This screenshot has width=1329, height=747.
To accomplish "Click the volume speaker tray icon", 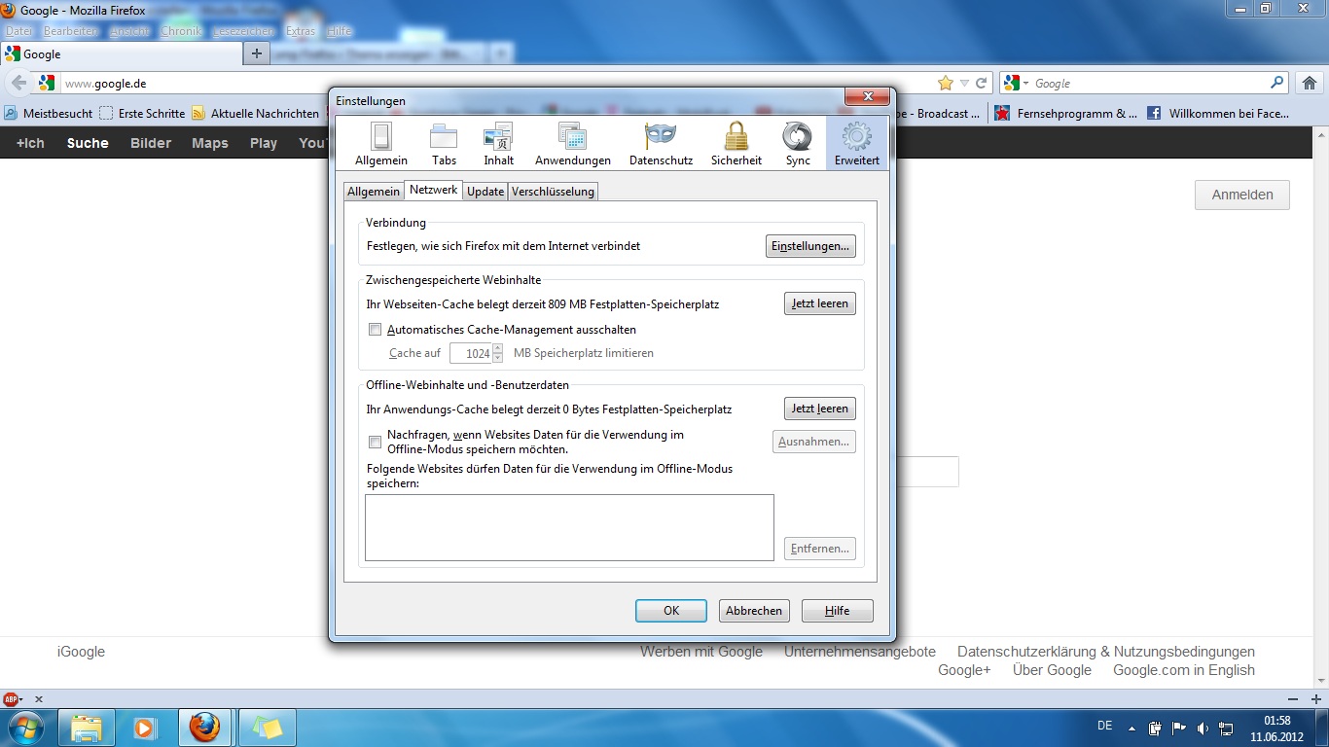I will [1203, 728].
